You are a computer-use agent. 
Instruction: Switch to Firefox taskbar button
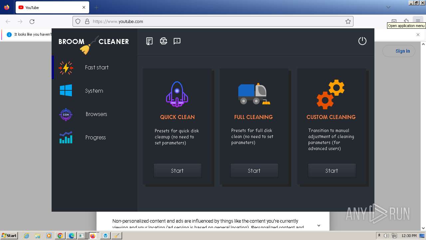click(x=93, y=236)
